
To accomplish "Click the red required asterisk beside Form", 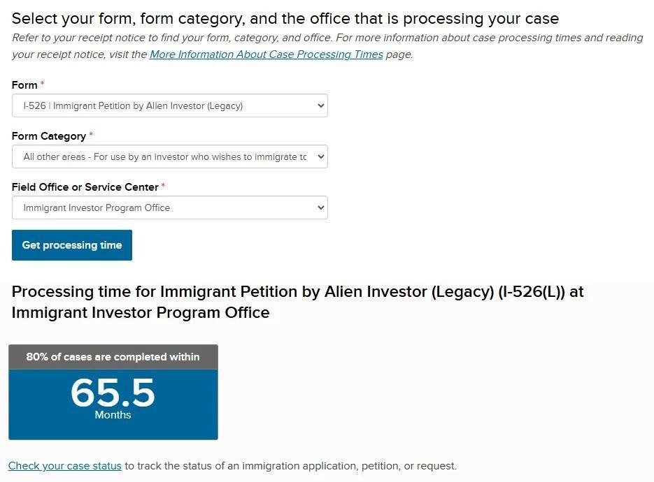I will pyautogui.click(x=42, y=85).
